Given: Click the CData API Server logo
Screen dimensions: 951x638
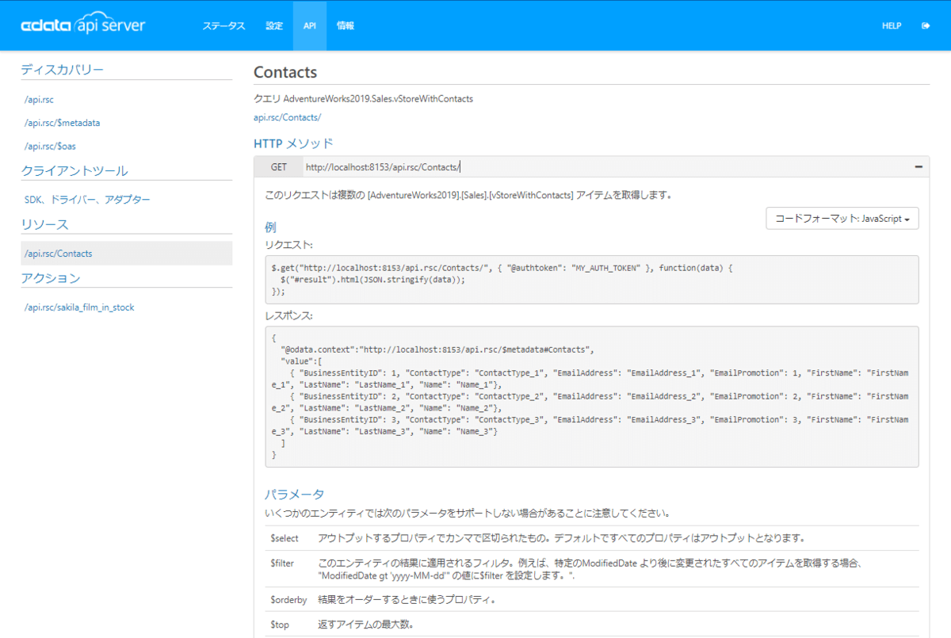Looking at the screenshot, I should [x=83, y=25].
